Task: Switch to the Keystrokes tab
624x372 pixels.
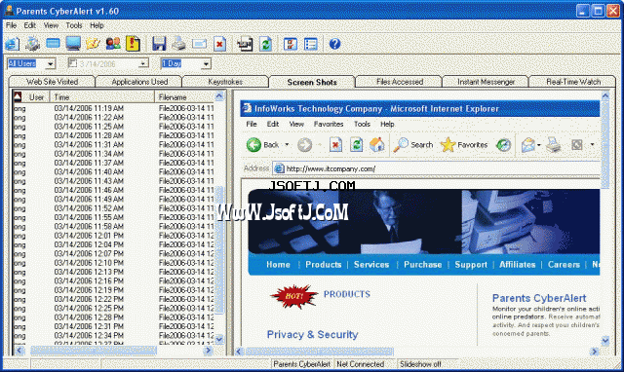Action: (x=225, y=82)
